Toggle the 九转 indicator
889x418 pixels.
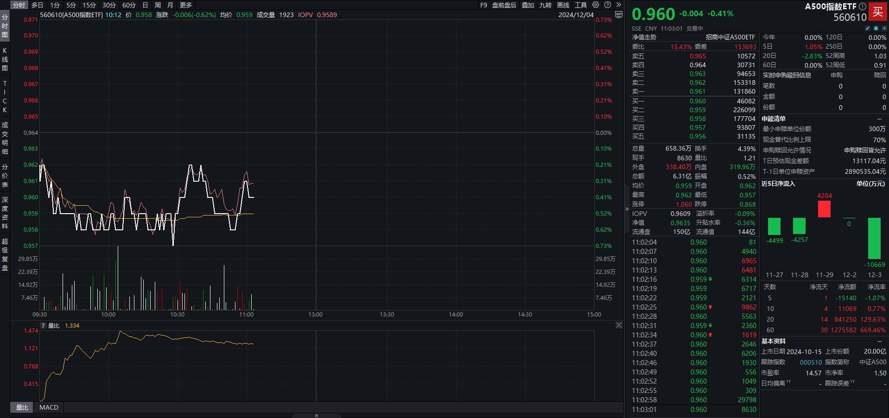(x=546, y=5)
